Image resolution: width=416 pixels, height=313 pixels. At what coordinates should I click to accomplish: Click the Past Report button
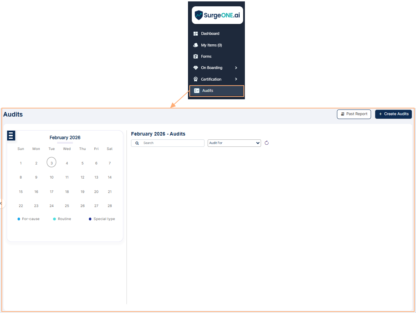[354, 114]
